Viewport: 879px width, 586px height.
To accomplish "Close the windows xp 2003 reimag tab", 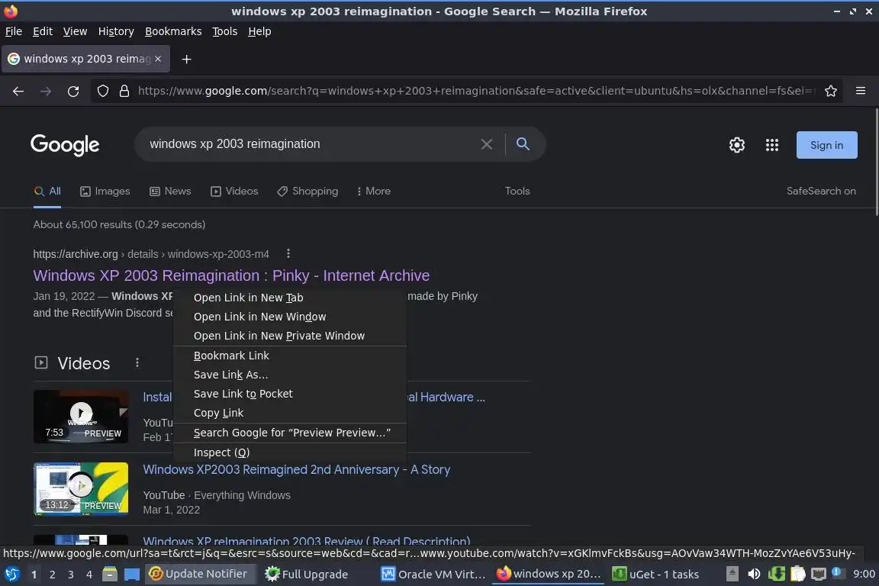I will point(158,59).
